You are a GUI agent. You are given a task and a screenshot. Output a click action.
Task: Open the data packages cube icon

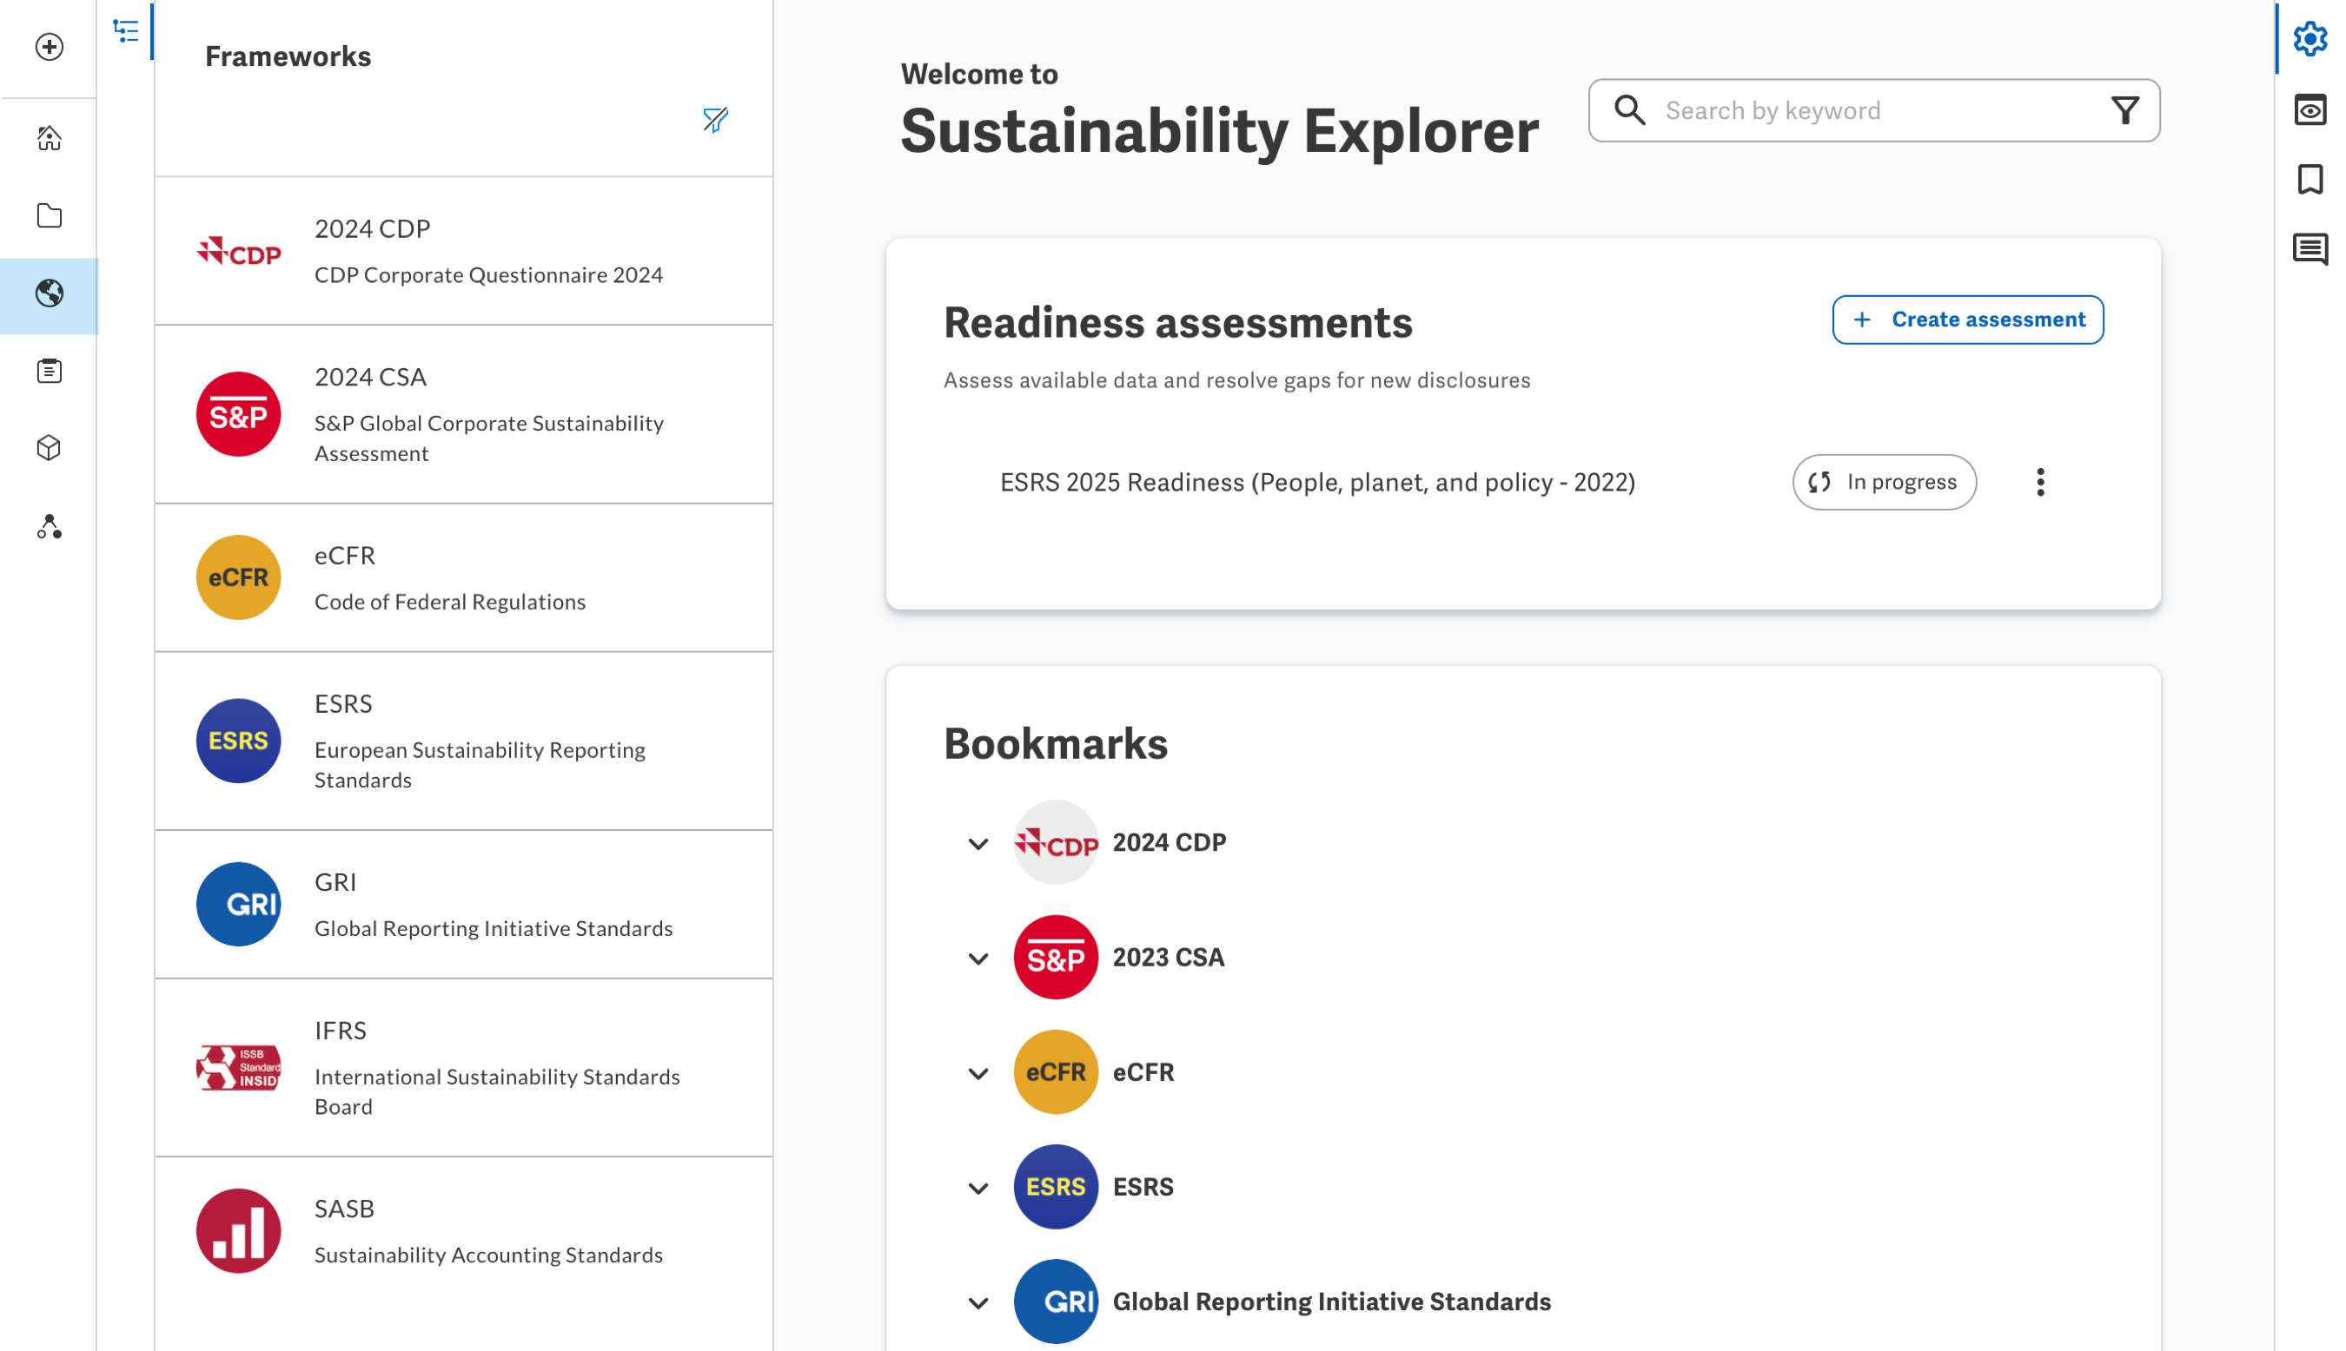(x=49, y=448)
